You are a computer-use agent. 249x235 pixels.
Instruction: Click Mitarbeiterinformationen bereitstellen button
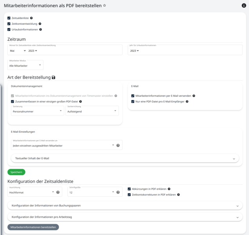click(33, 227)
